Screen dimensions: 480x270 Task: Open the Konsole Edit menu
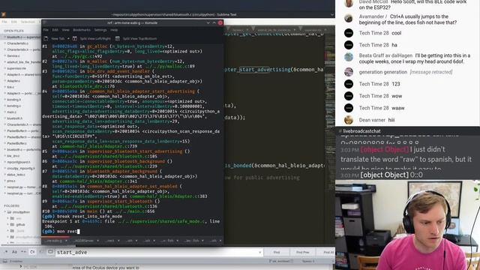(55, 30)
